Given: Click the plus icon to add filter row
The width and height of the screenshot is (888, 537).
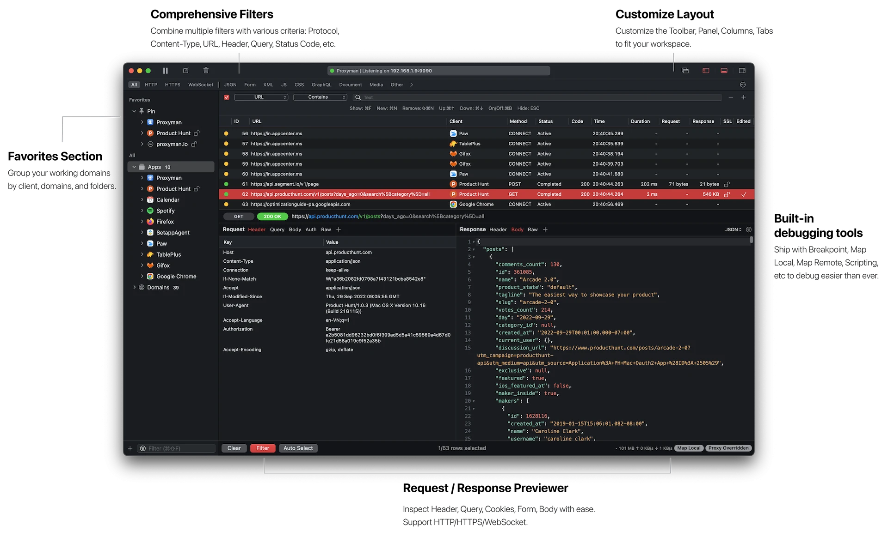Looking at the screenshot, I should coord(743,97).
